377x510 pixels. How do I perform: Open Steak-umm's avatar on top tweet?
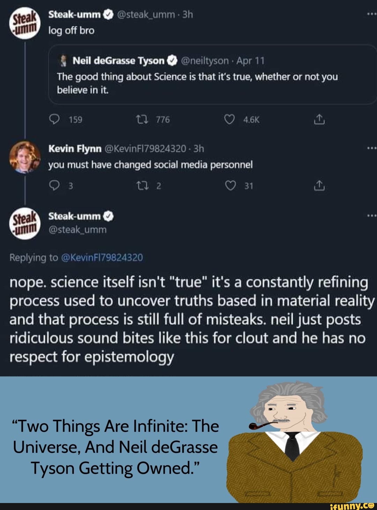24,23
